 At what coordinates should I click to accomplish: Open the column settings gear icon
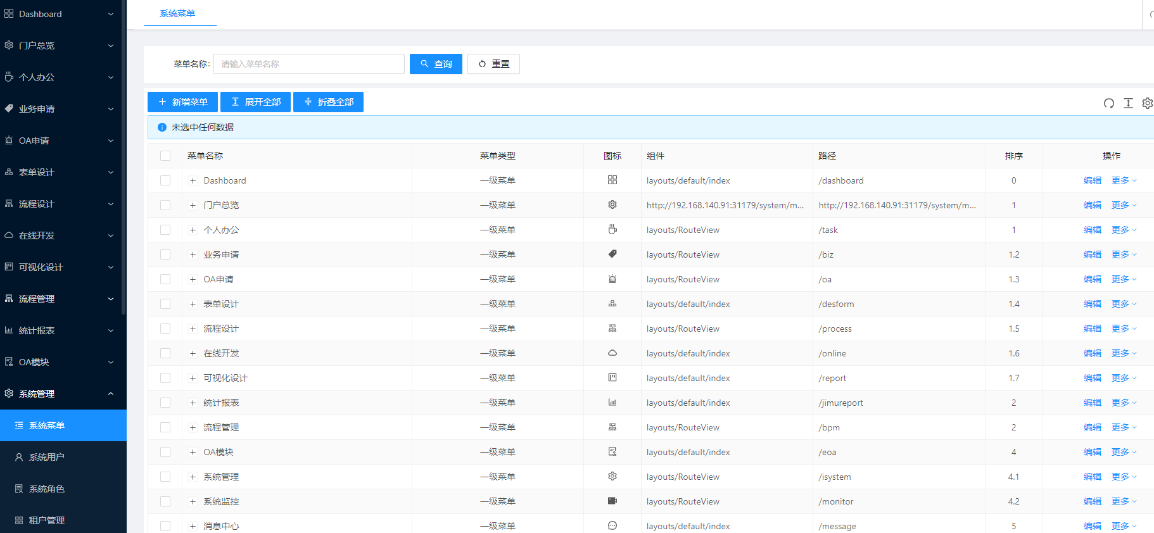click(1148, 103)
